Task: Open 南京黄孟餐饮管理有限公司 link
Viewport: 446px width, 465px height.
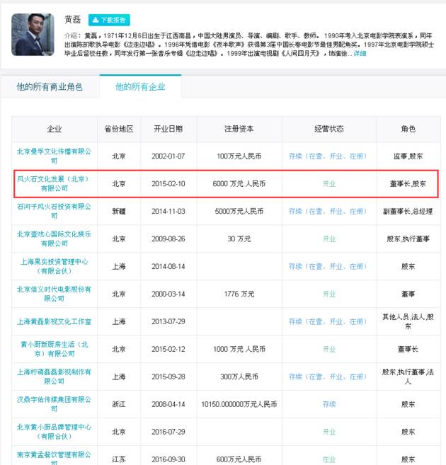Action: click(55, 459)
